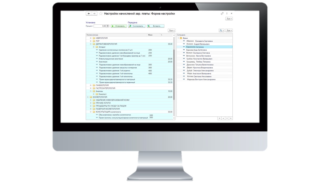
Task: Open the search dropdown above the employee list
Action: coord(222,30)
